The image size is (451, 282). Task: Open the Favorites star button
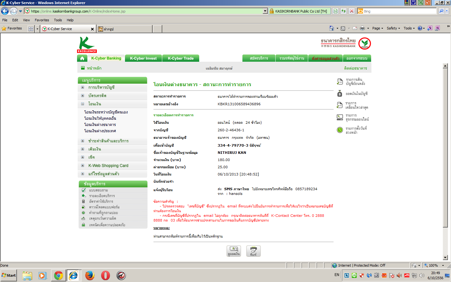[12, 29]
